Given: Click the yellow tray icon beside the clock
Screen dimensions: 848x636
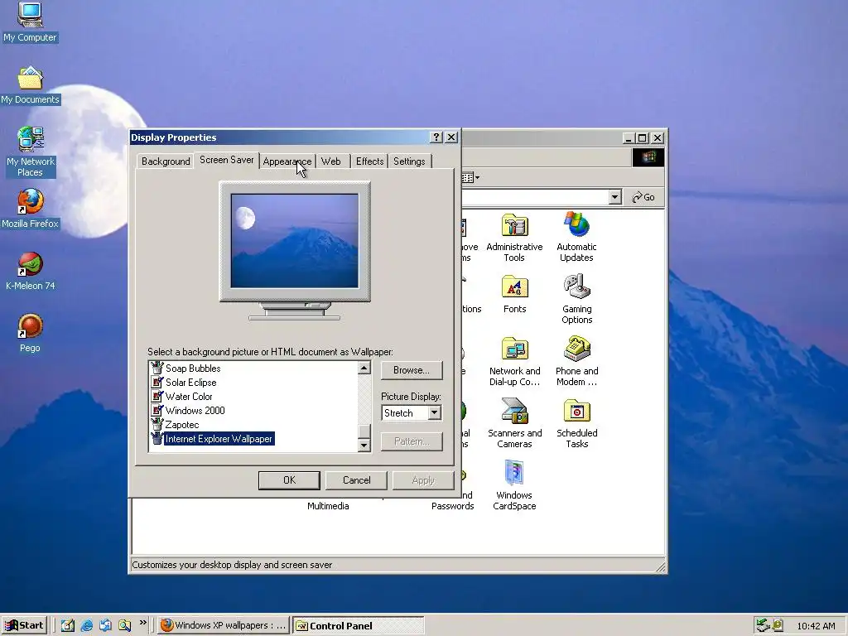Looking at the screenshot, I should click(778, 625).
